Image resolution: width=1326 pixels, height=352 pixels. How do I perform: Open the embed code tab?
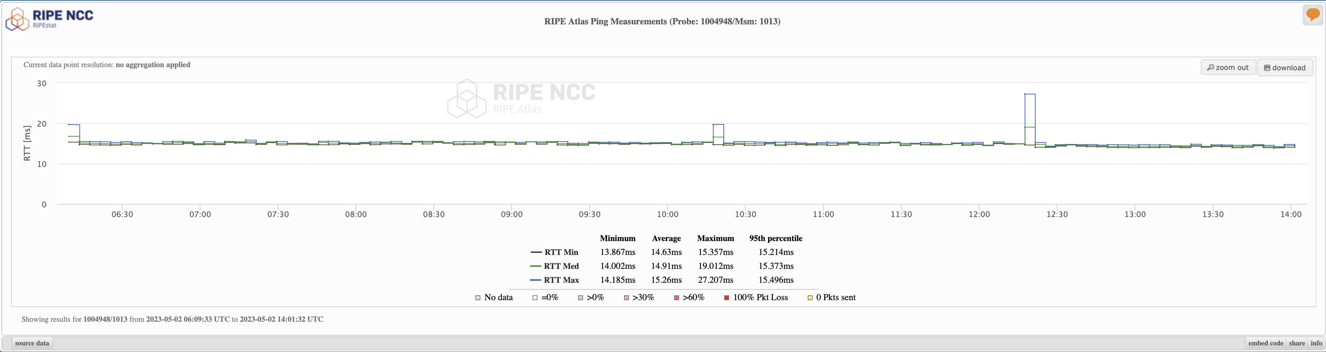(1265, 343)
